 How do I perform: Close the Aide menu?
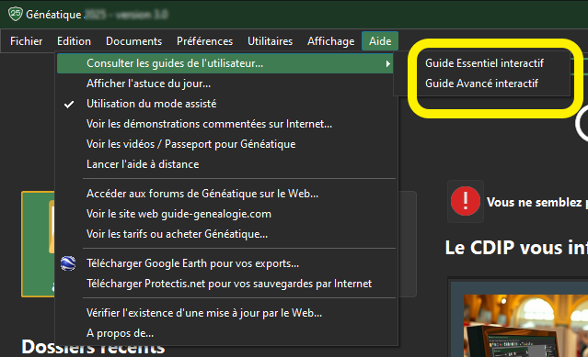pyautogui.click(x=380, y=41)
